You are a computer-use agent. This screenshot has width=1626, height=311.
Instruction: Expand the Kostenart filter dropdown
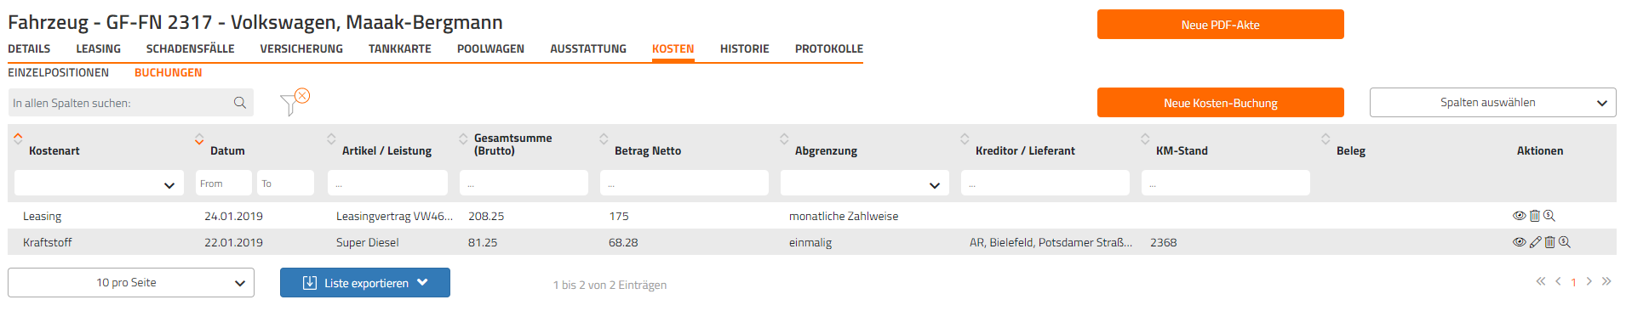coord(99,184)
